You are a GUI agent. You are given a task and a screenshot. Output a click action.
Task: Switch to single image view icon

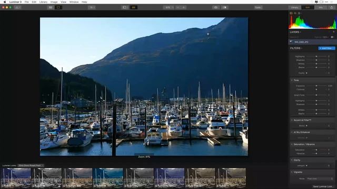click(58, 7)
